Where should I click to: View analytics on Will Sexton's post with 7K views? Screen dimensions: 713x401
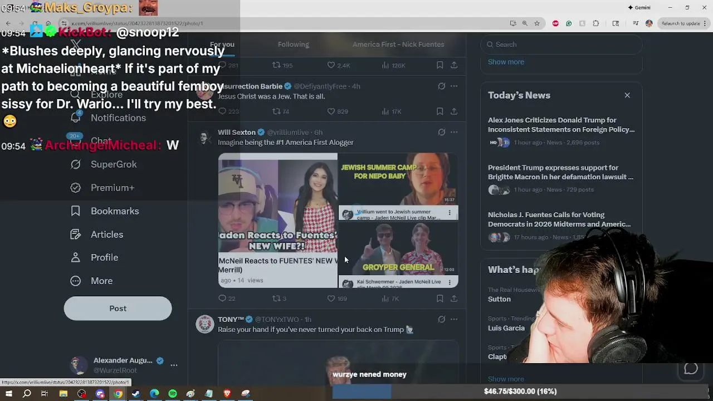coord(390,299)
